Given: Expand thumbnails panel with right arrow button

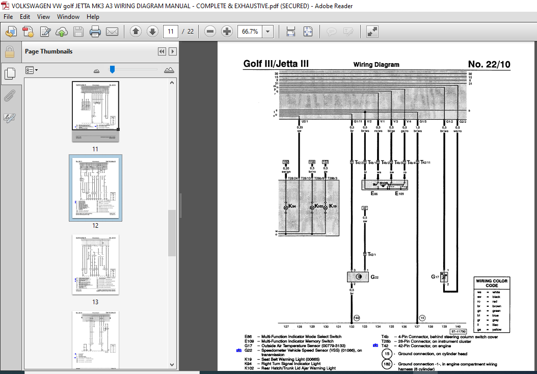Looking at the screenshot, I should pos(173,51).
